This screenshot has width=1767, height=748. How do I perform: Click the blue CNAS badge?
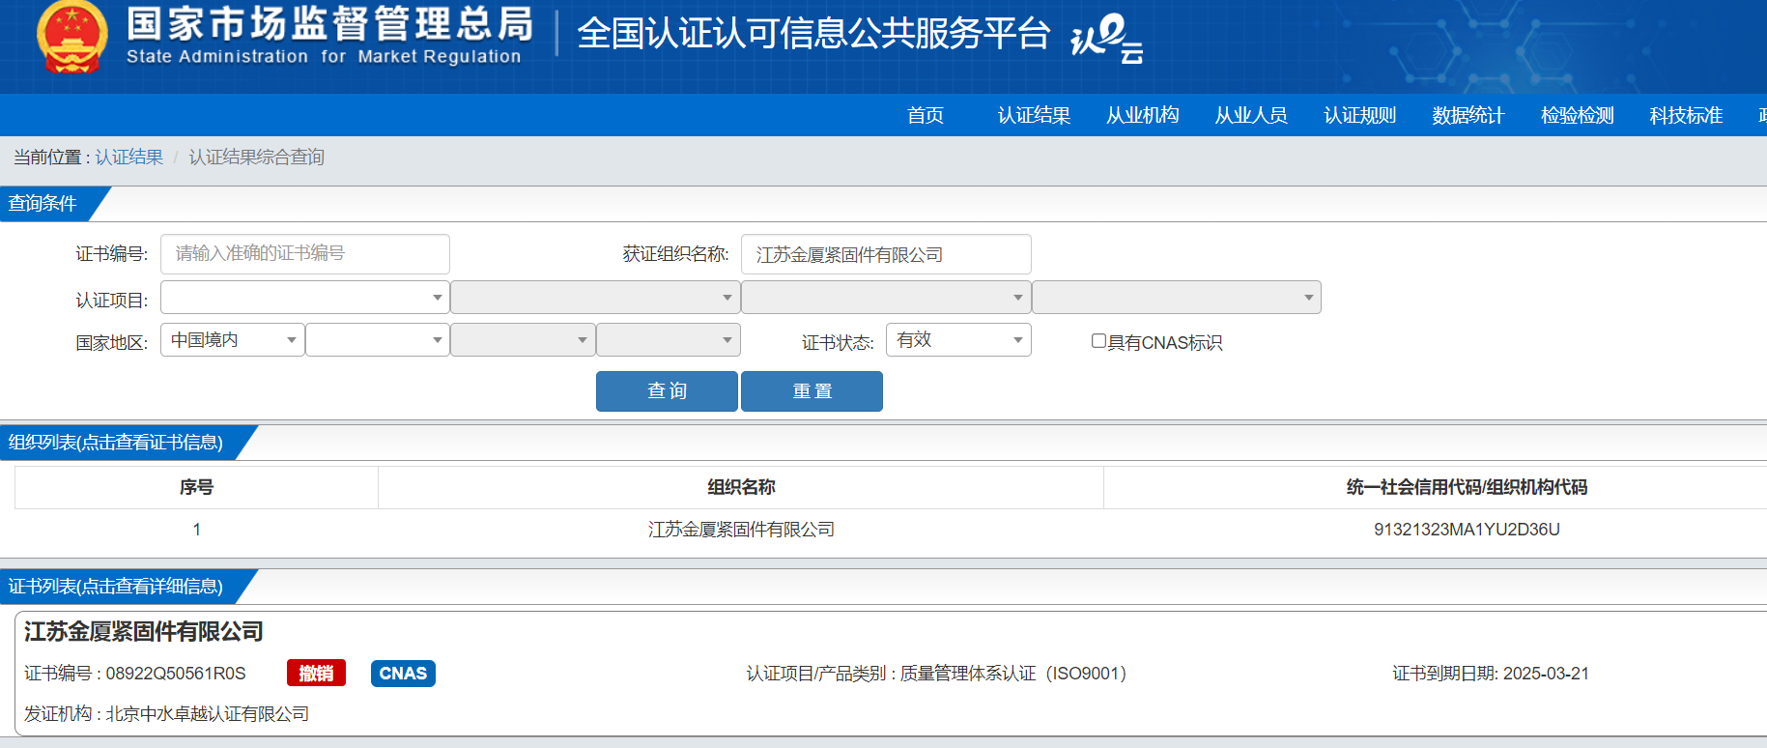coord(403,673)
